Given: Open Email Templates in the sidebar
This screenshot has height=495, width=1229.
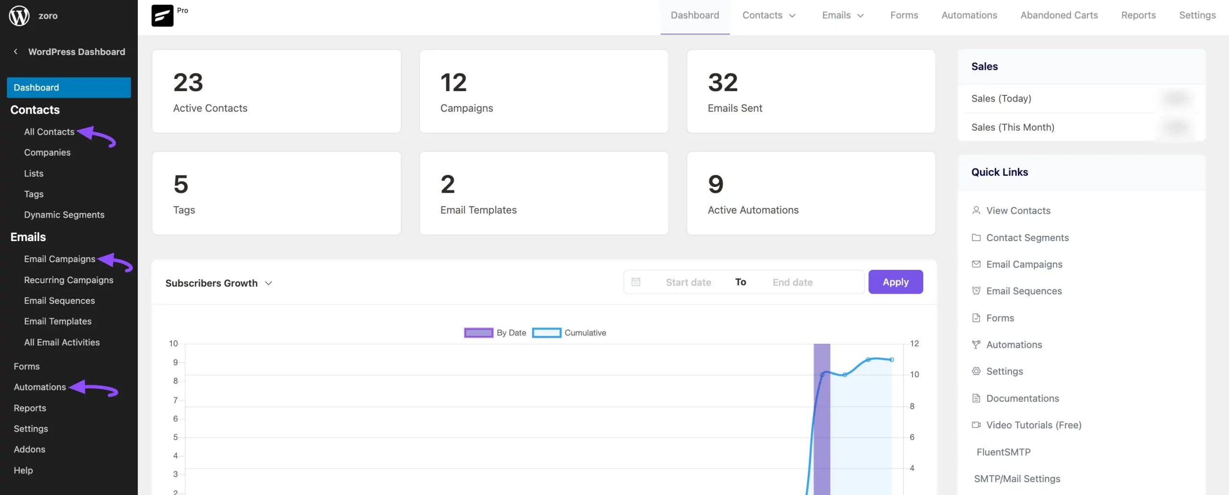Looking at the screenshot, I should pos(58,321).
